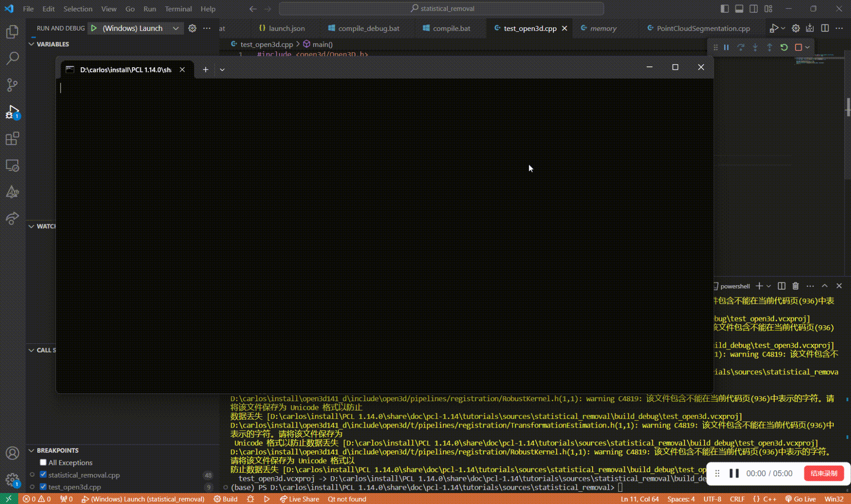
Task: Open Run and Debug view icon
Action: (x=12, y=112)
